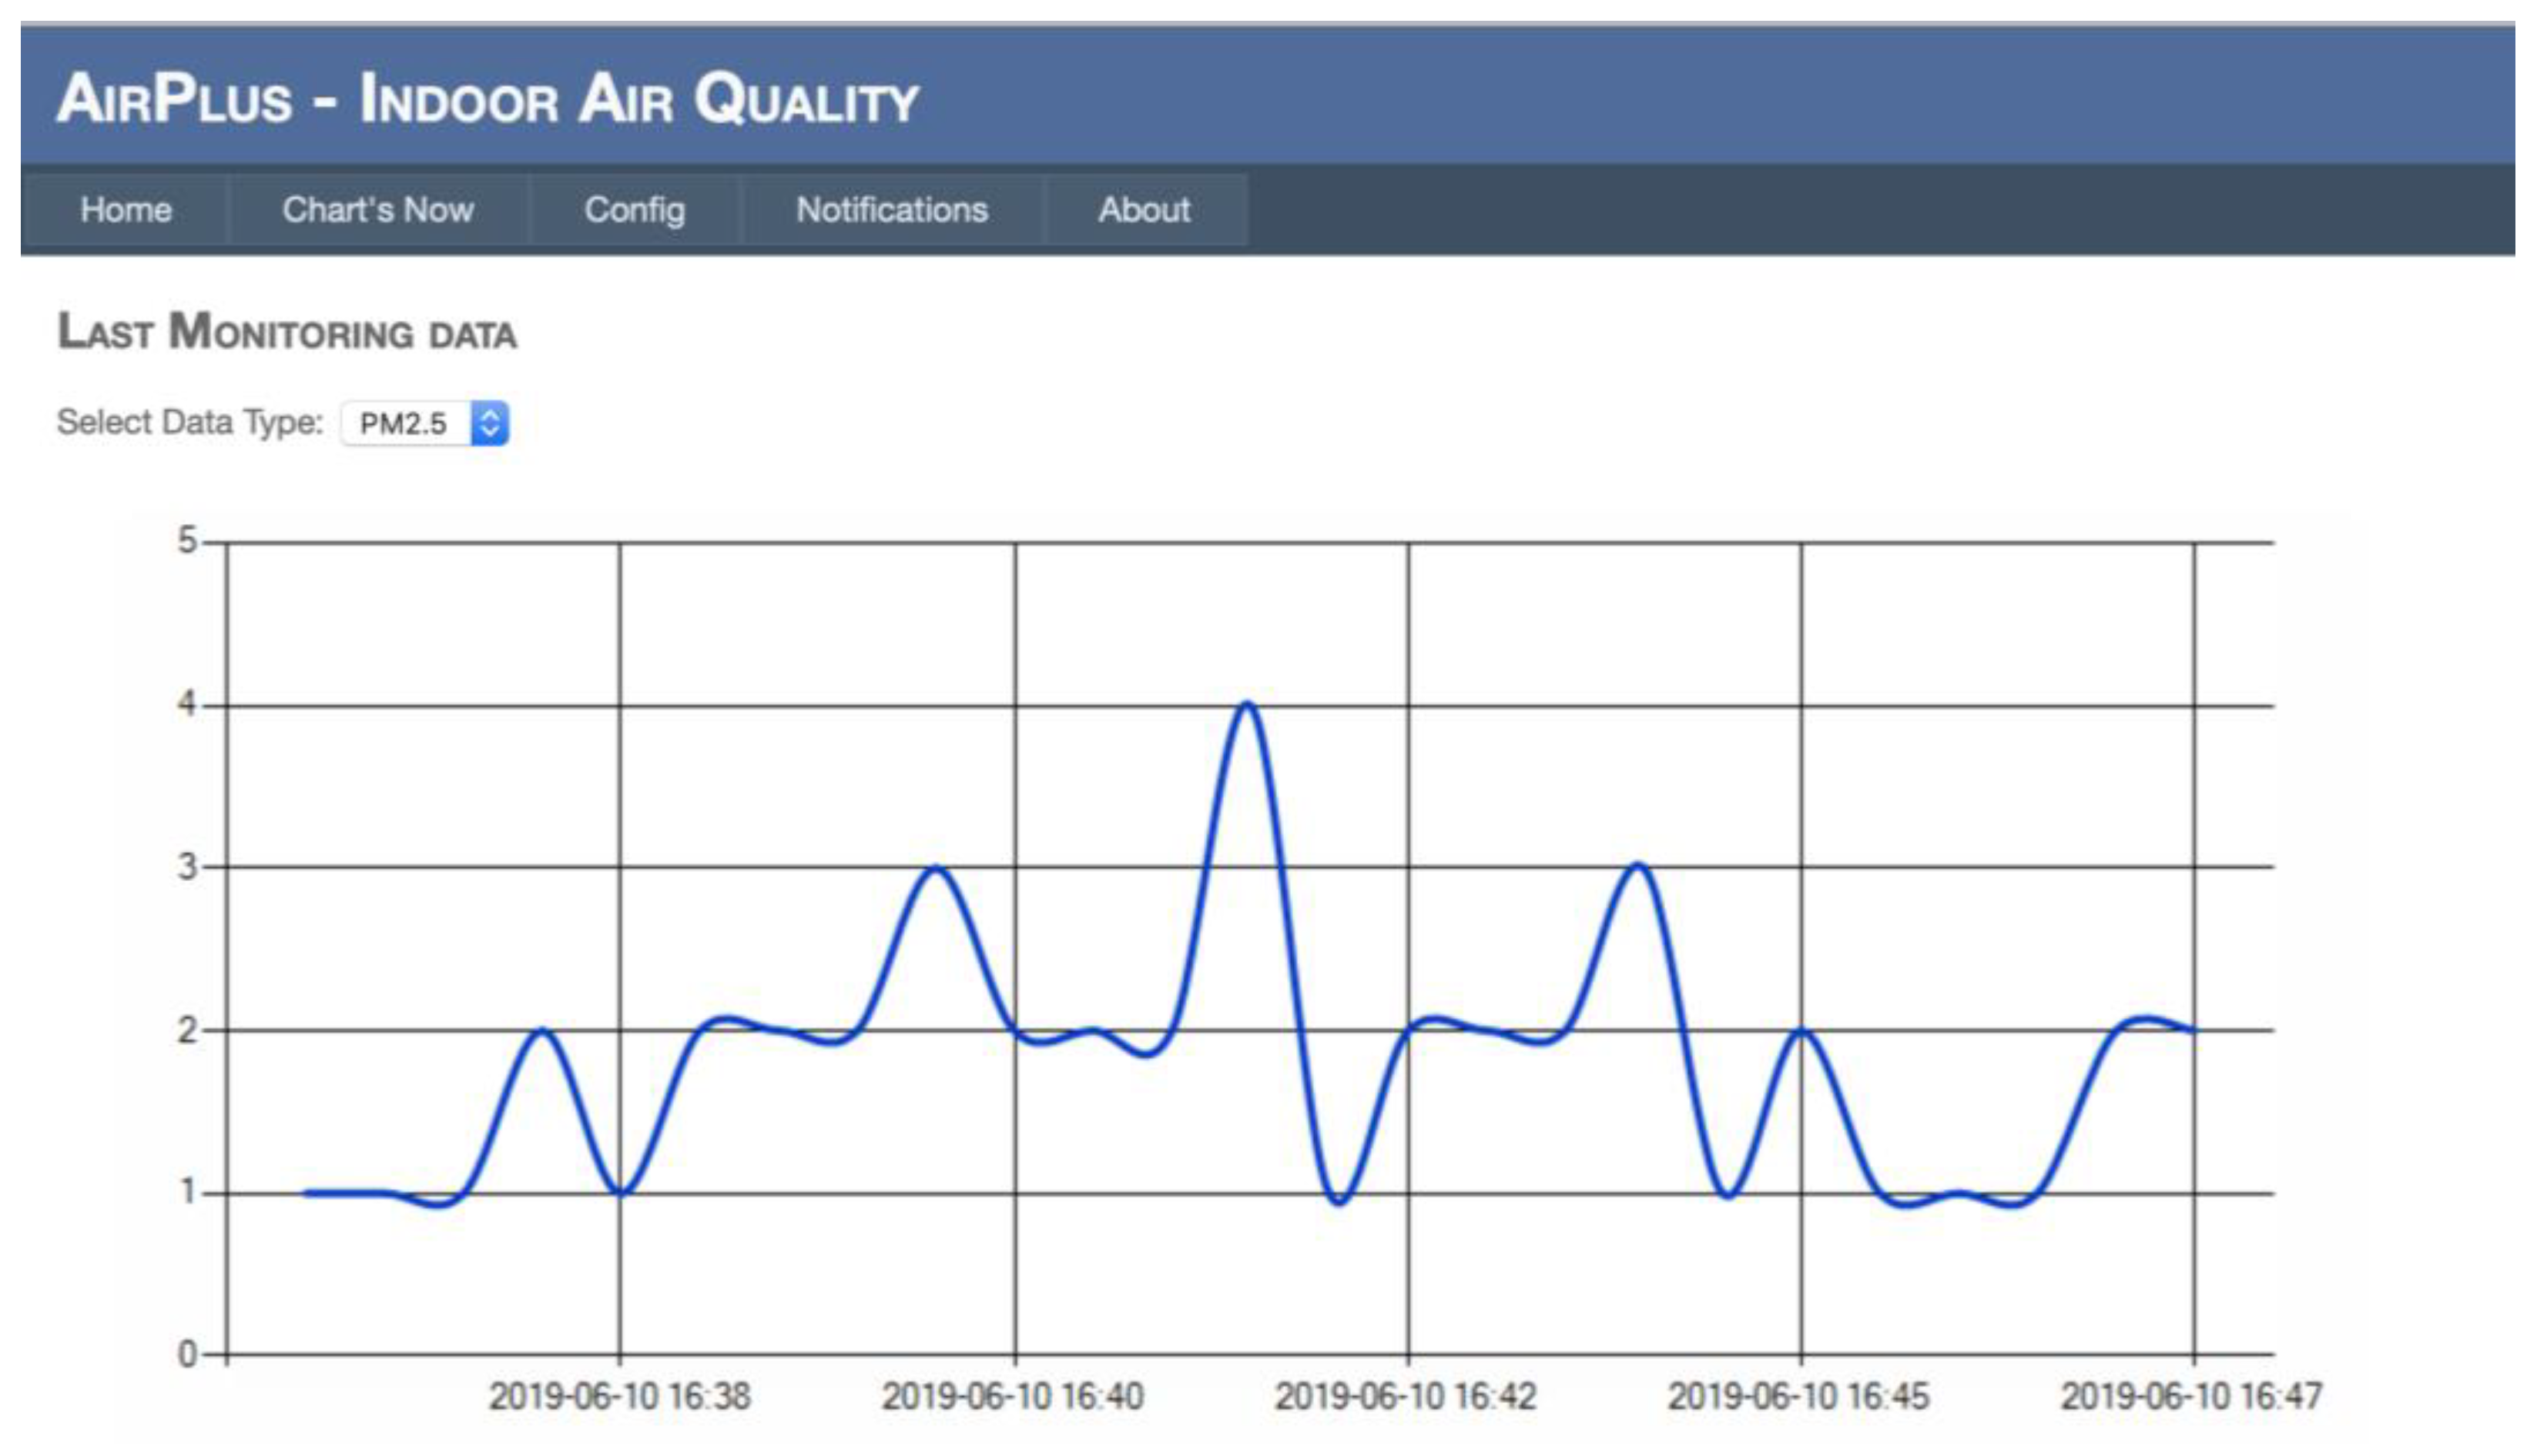The image size is (2537, 1456).
Task: Click the 2019-06-10 16:47 x-axis label
Action: 2190,1396
